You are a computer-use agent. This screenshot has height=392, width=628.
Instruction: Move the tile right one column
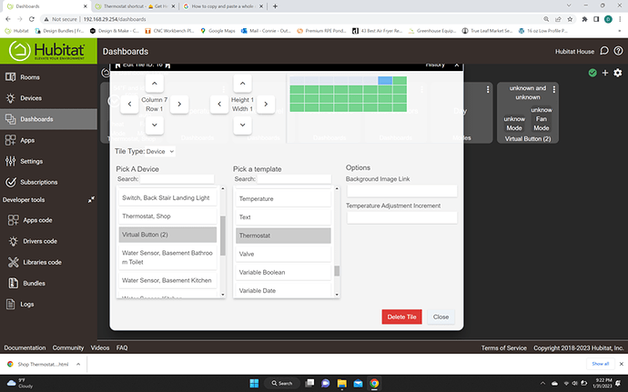coord(179,104)
